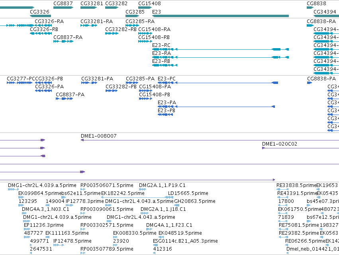Select the EK099864.5prime EST label
The image size is (339, 255).
coord(40,193)
